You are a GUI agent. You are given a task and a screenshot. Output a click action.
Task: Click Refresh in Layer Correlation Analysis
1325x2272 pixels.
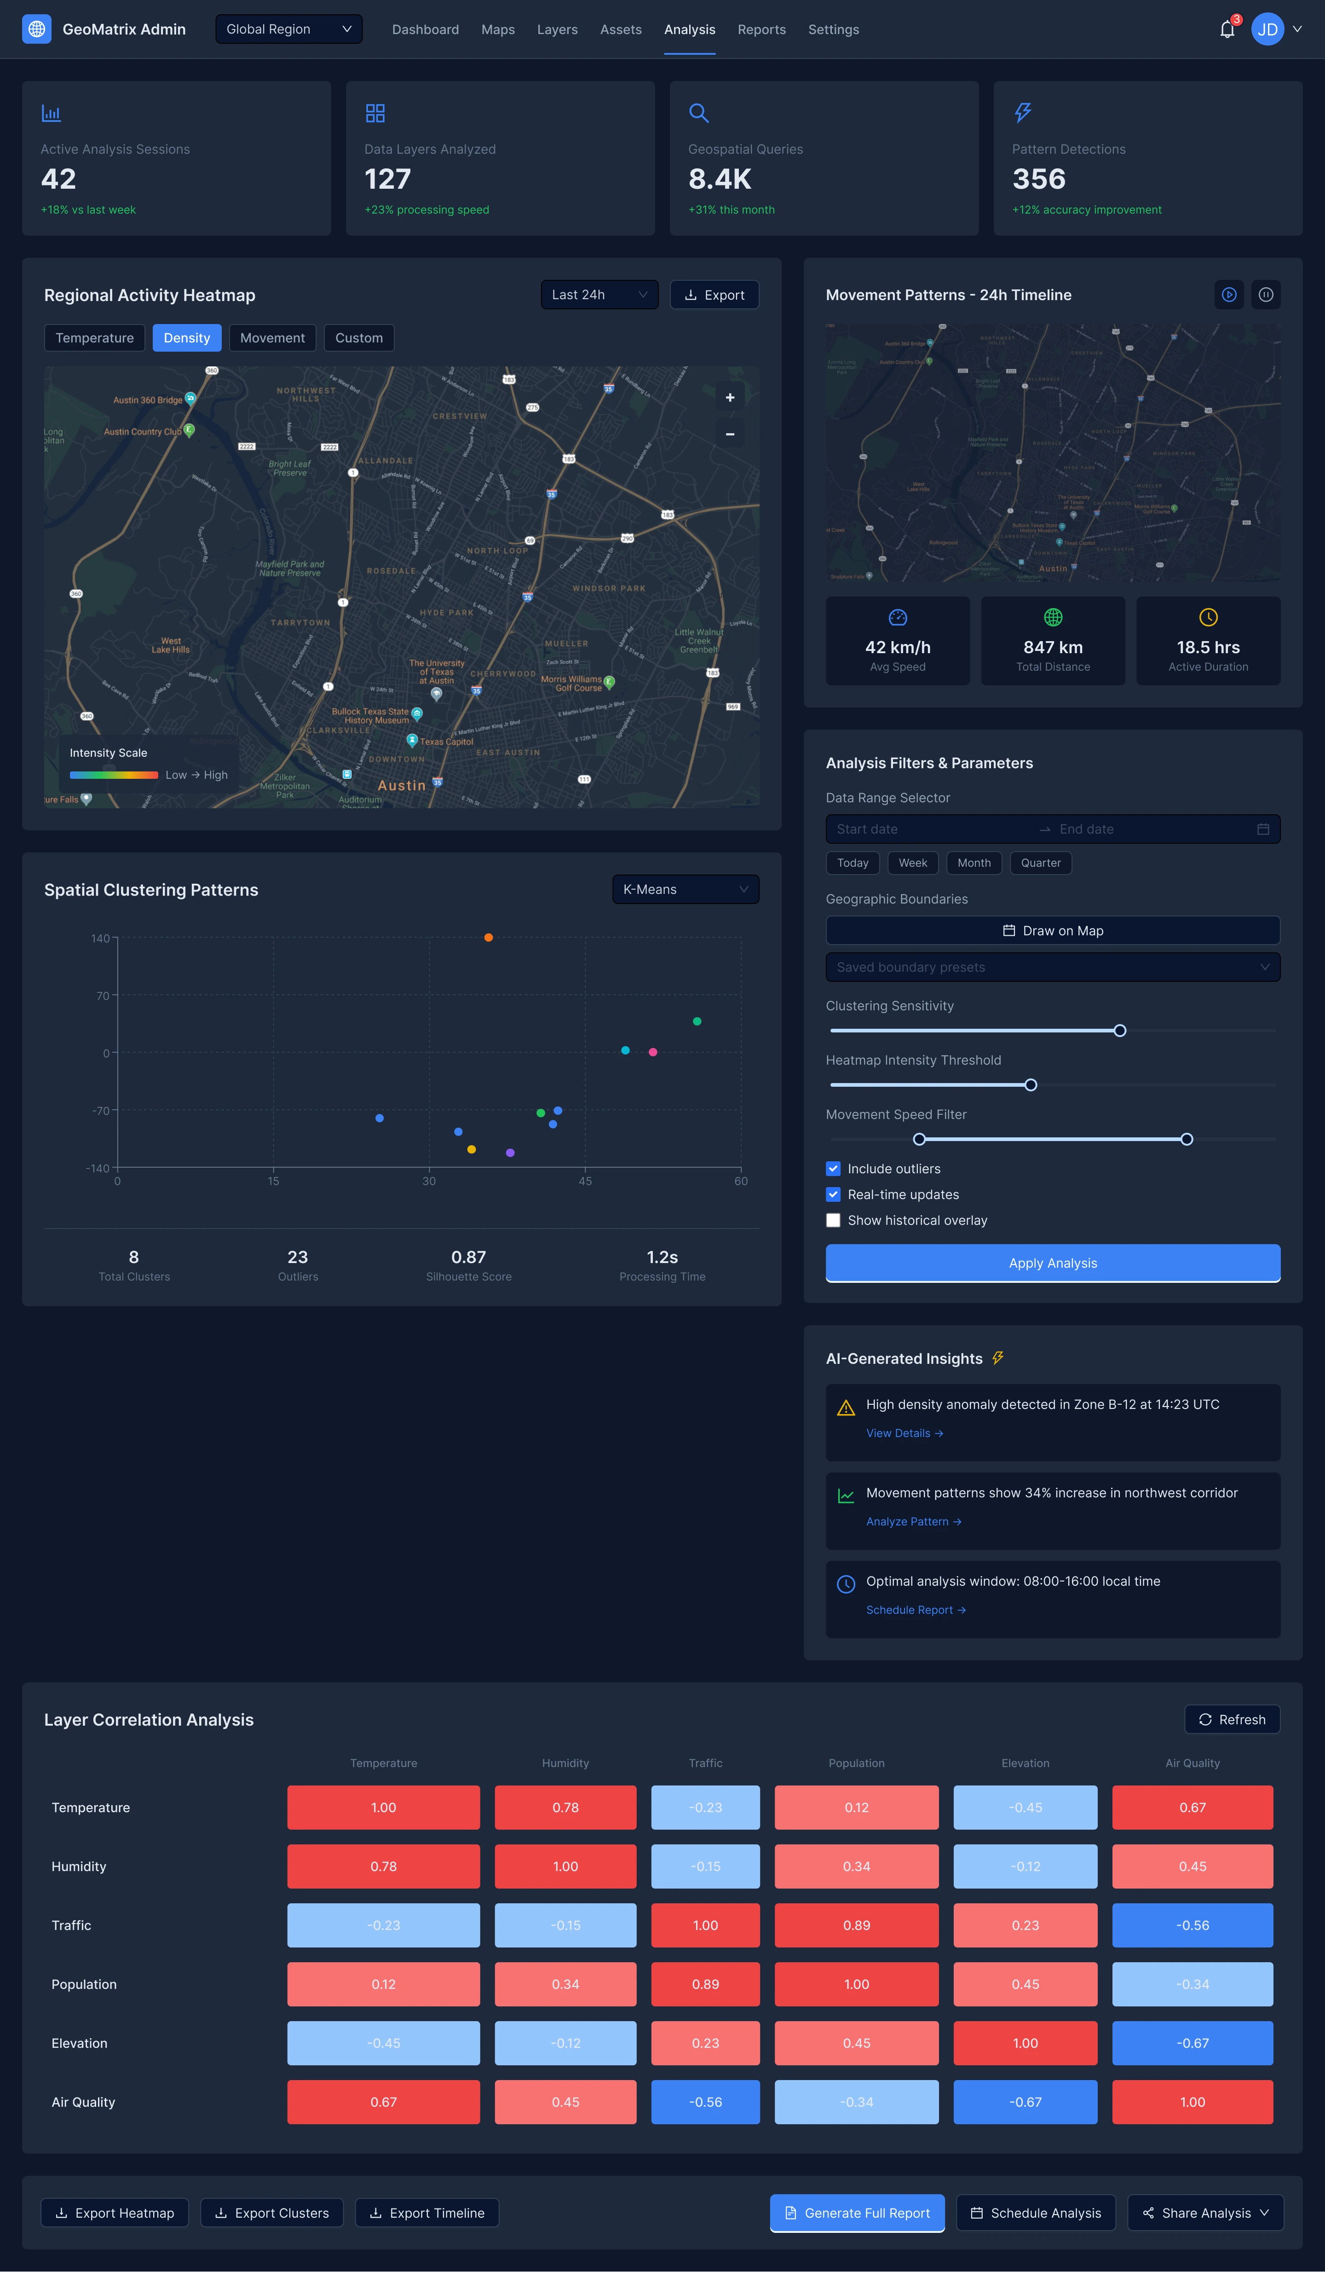coord(1231,1719)
